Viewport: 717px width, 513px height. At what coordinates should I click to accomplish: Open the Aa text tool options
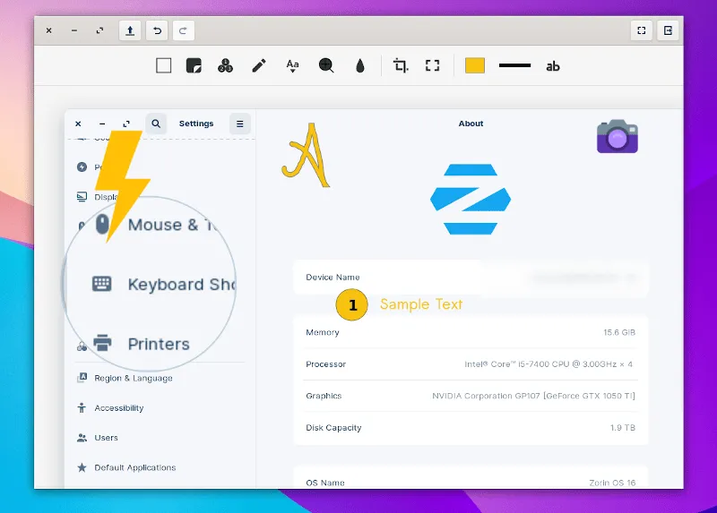[292, 65]
